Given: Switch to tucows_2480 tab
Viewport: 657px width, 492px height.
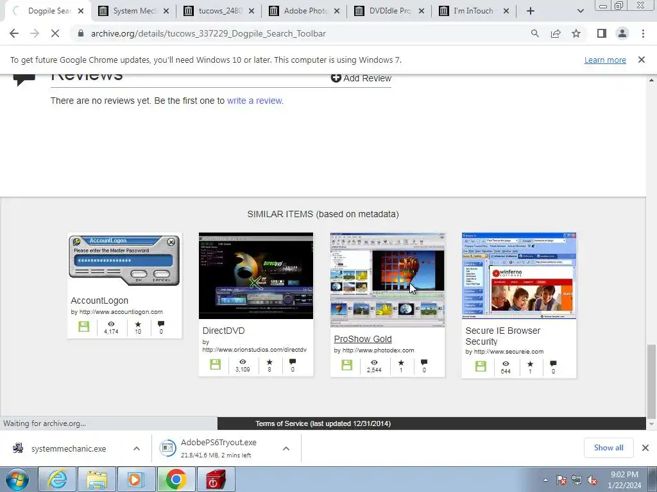Looking at the screenshot, I should pyautogui.click(x=219, y=11).
